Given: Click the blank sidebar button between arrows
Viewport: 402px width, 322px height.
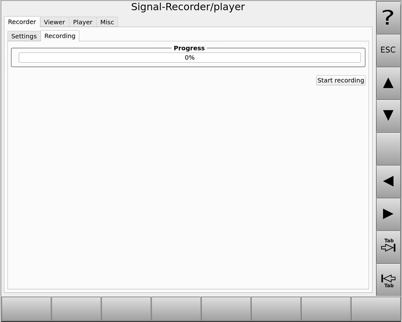Looking at the screenshot, I should coord(388,148).
